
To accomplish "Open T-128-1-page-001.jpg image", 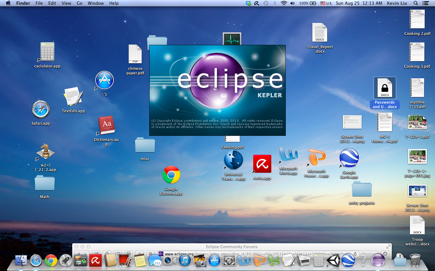I will pos(417,157).
